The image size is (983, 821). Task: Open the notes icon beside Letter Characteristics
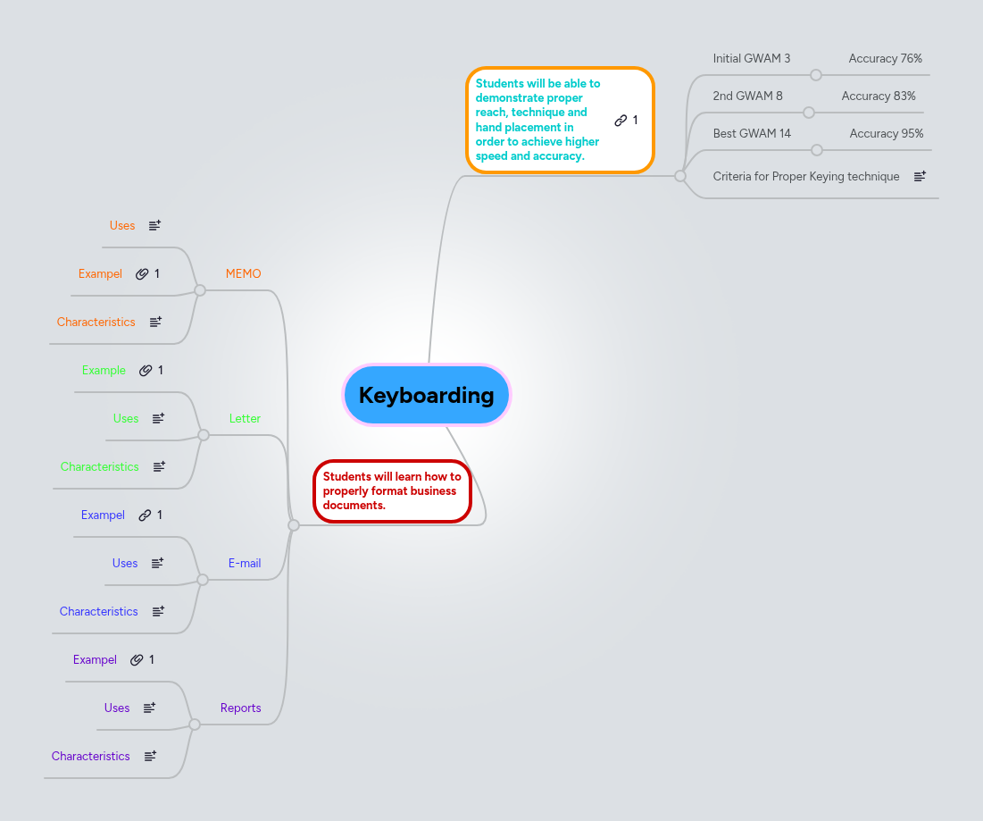pyautogui.click(x=159, y=466)
